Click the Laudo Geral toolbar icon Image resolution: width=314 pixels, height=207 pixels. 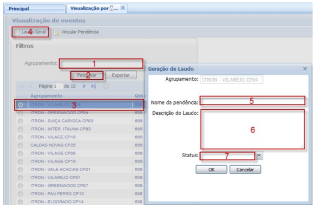pyautogui.click(x=17, y=32)
